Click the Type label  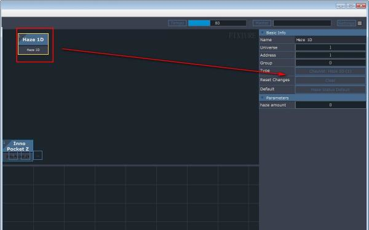pos(264,70)
